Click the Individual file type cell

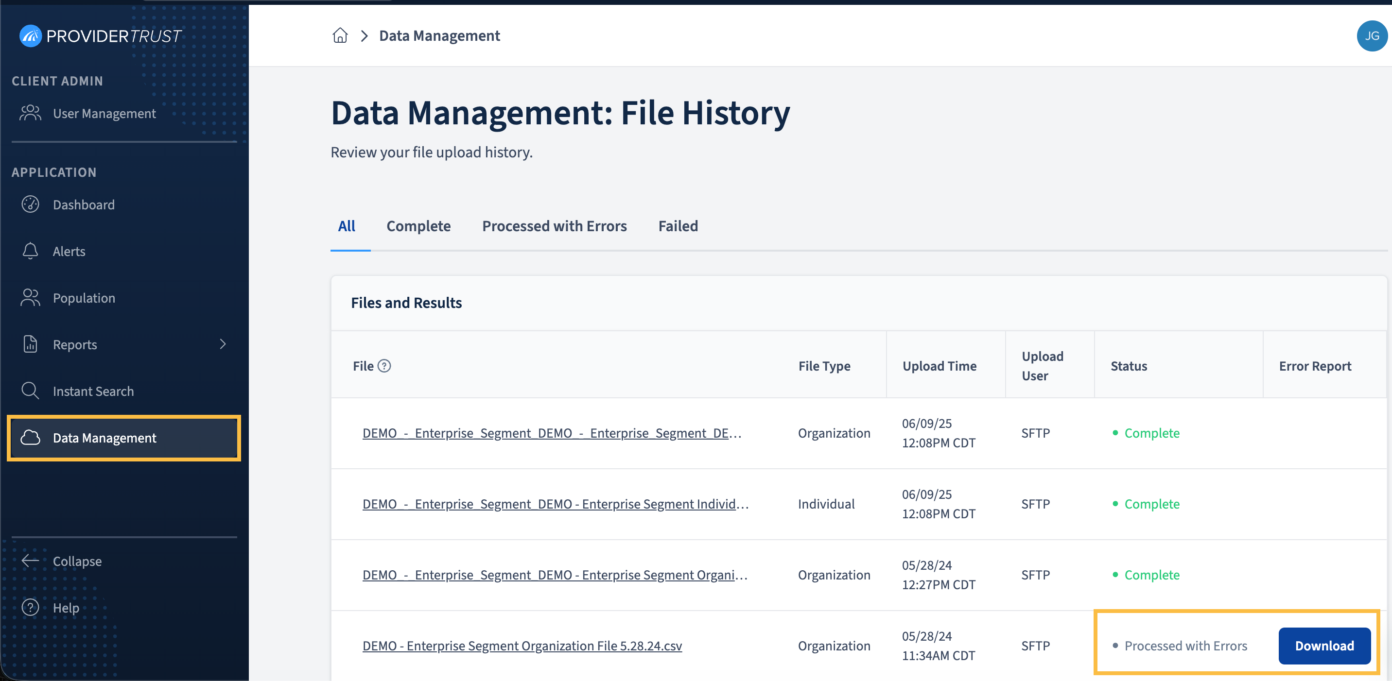tap(826, 504)
